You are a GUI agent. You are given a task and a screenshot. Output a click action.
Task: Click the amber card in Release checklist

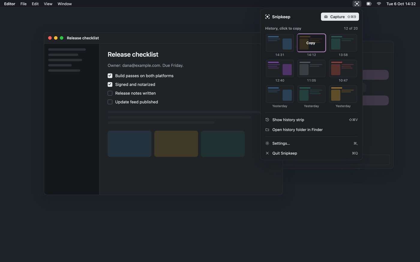pos(176,144)
